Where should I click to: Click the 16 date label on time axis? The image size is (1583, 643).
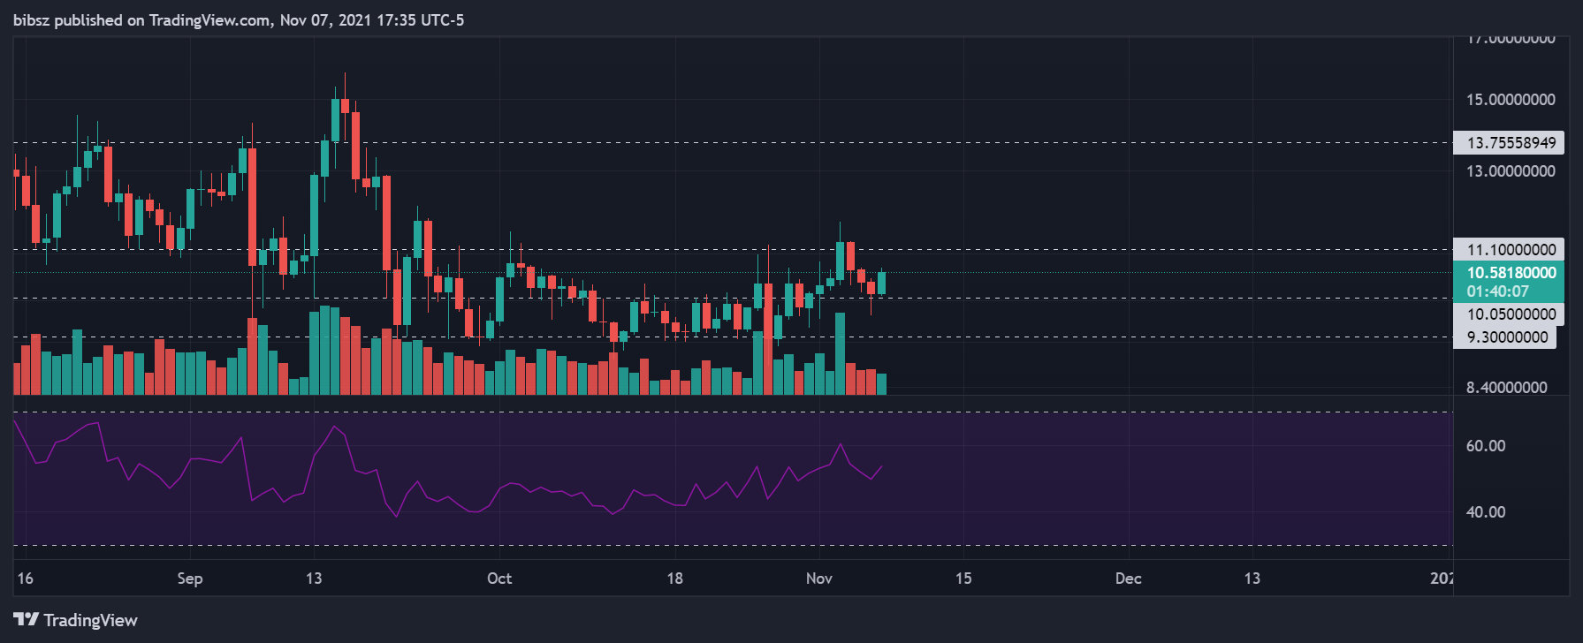[26, 579]
